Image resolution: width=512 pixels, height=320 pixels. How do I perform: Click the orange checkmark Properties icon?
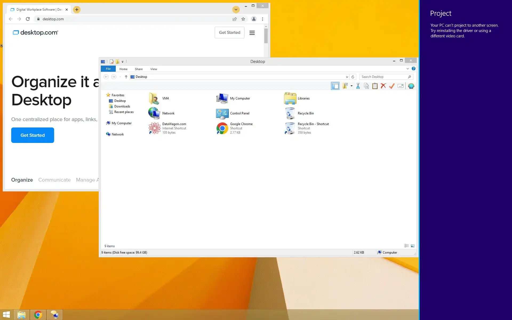point(392,86)
